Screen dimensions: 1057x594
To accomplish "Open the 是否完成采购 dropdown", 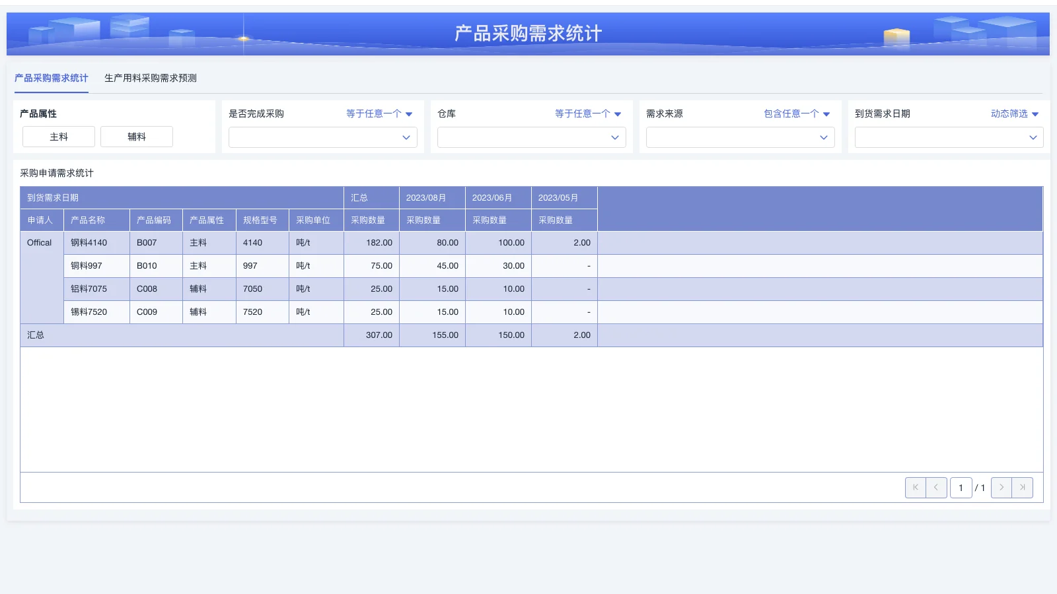I will [322, 137].
